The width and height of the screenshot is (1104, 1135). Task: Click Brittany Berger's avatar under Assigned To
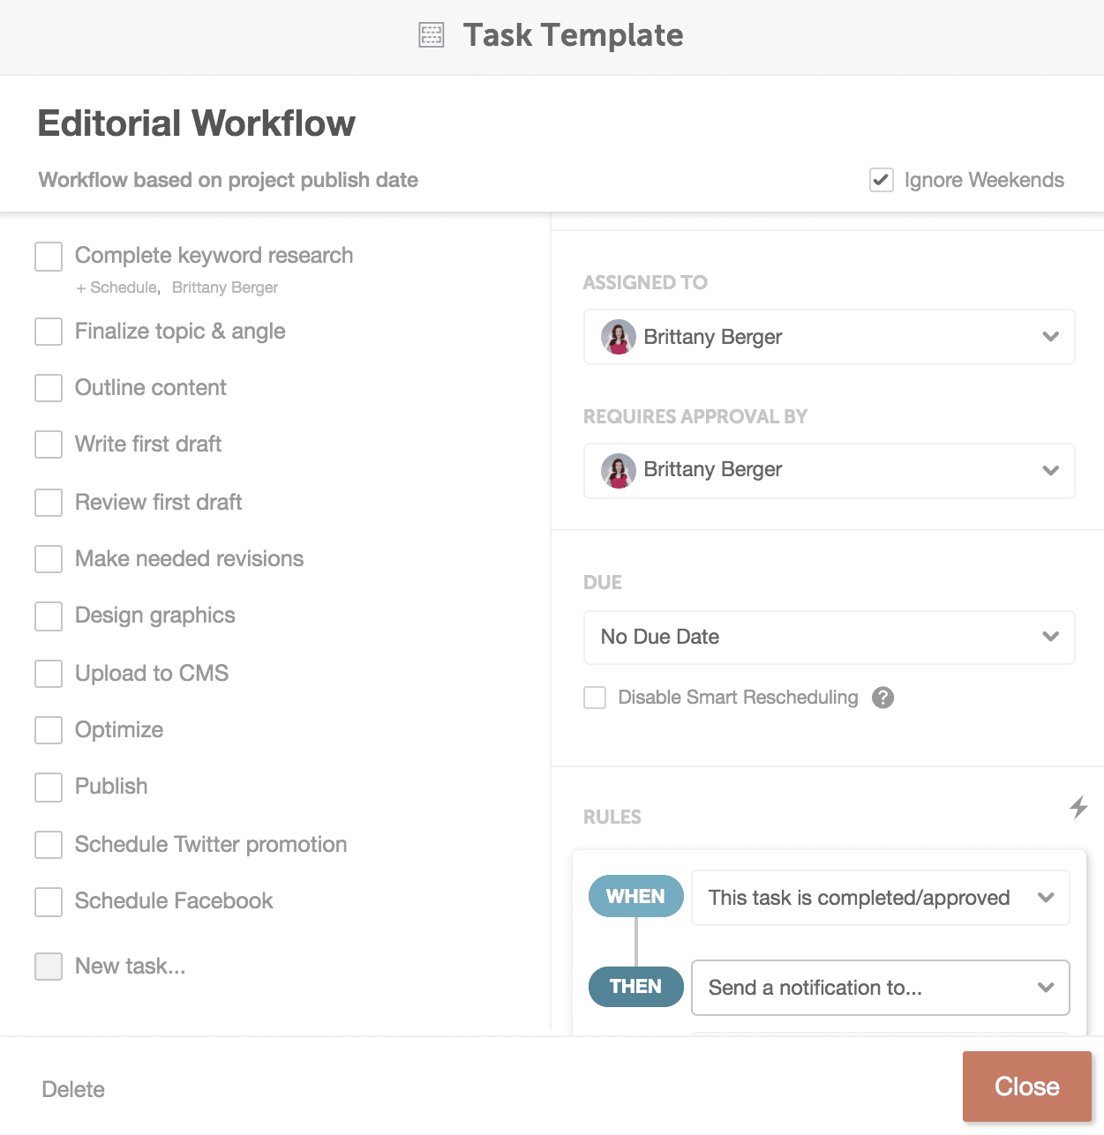click(618, 337)
